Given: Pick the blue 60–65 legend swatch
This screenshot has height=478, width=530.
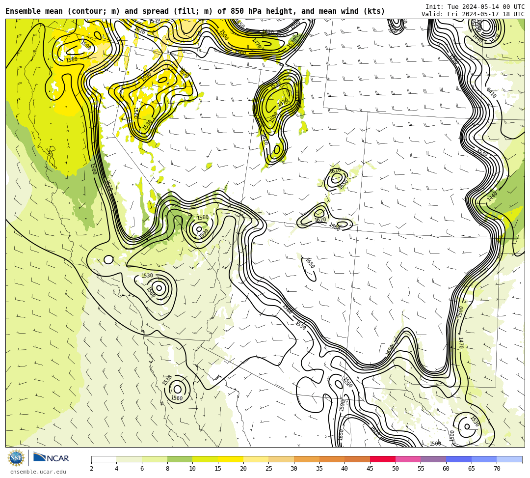Looking at the screenshot, I should point(459,459).
